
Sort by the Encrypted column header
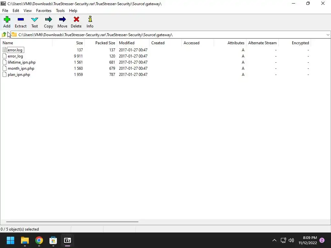tap(294, 43)
